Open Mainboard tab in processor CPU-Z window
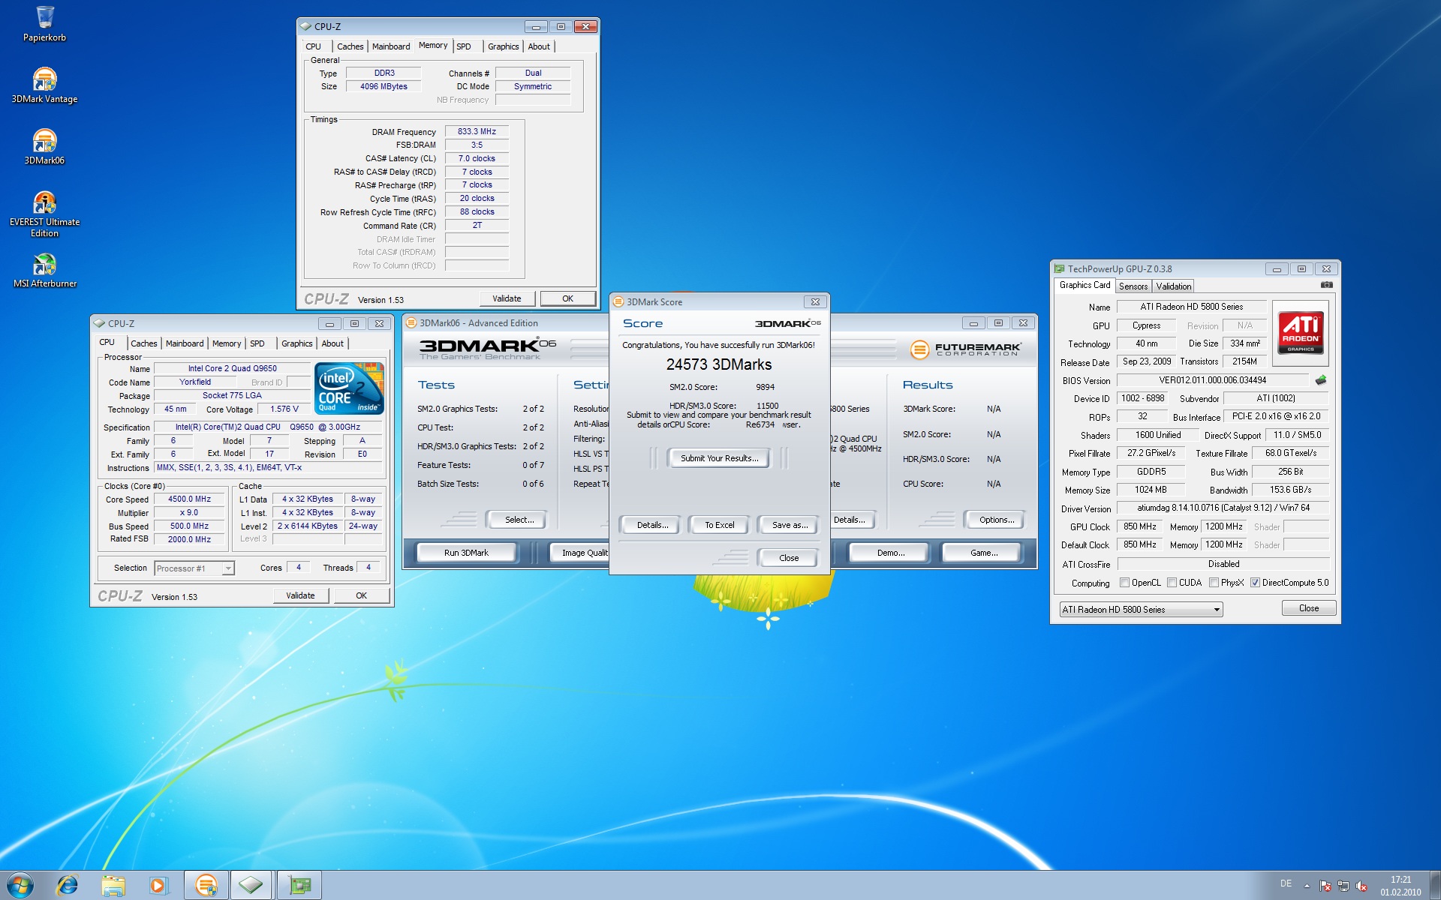Image resolution: width=1441 pixels, height=900 pixels. (x=185, y=343)
